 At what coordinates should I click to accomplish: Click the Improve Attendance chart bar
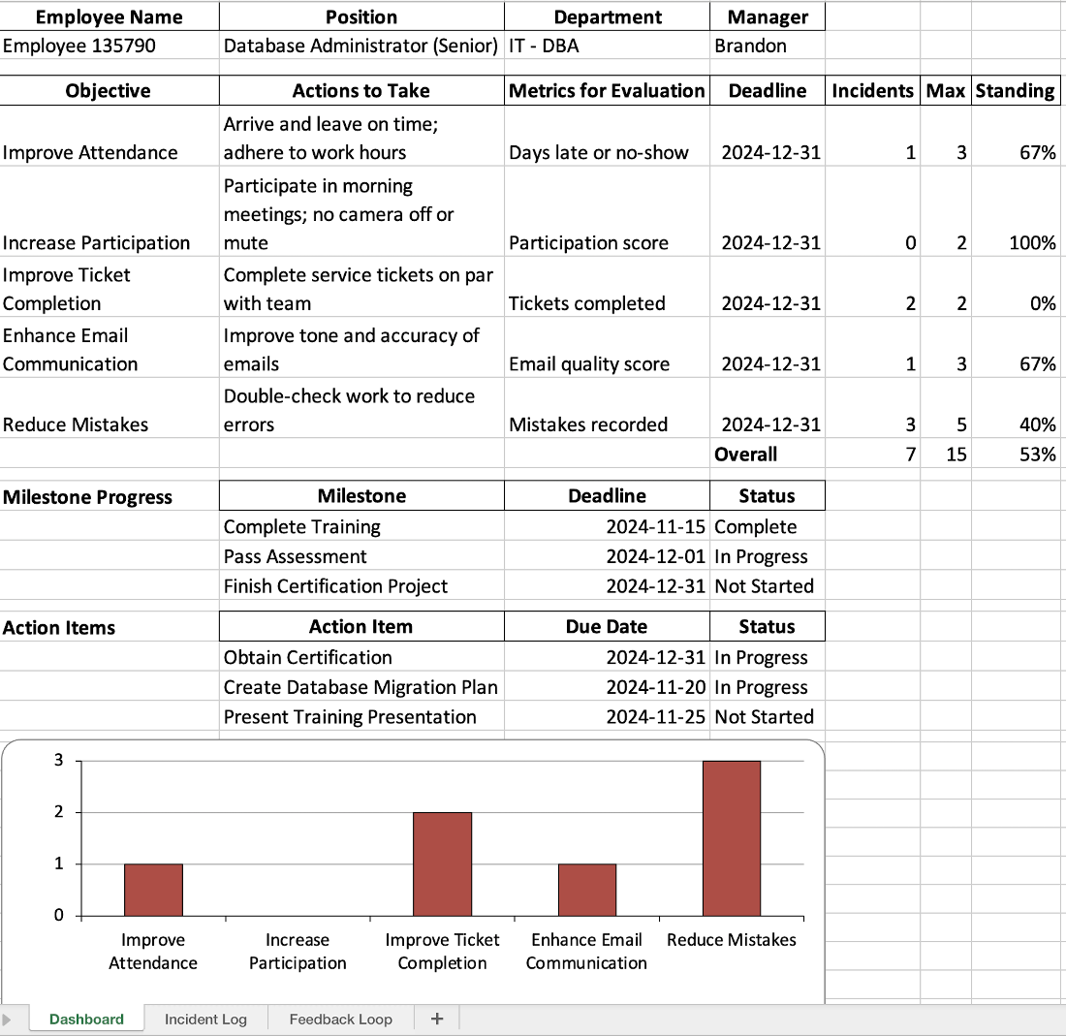(x=153, y=890)
